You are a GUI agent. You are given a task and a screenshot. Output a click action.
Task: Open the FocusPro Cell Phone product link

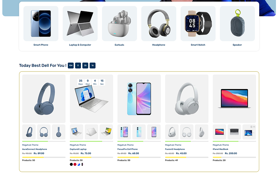point(127,149)
